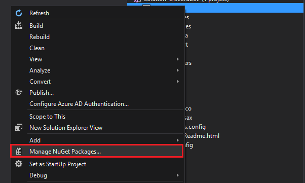
Task: Expand the Add submenu arrow
Action: pyautogui.click(x=178, y=140)
